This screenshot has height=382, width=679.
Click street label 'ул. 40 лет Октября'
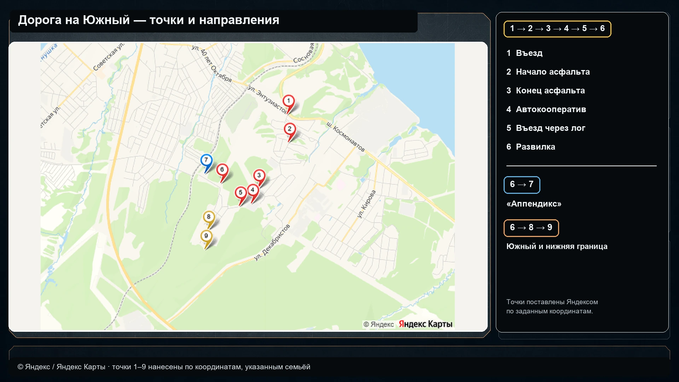(x=212, y=63)
